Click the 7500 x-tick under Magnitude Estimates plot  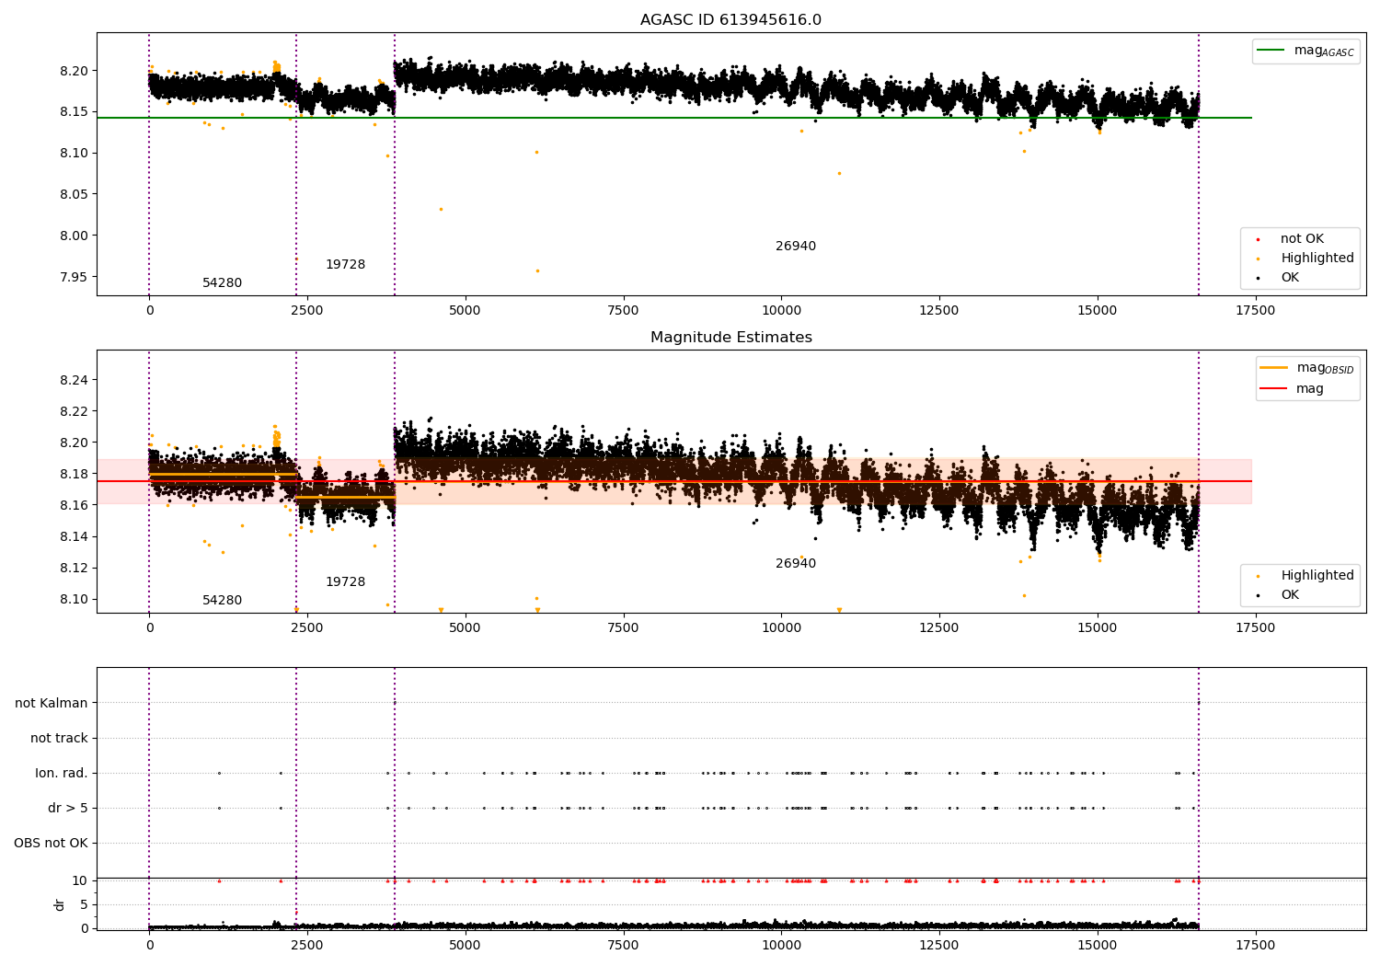click(623, 628)
